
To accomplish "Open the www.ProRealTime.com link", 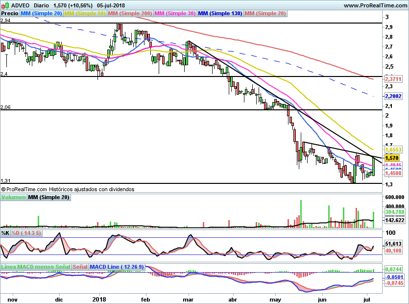I will click(x=375, y=5).
